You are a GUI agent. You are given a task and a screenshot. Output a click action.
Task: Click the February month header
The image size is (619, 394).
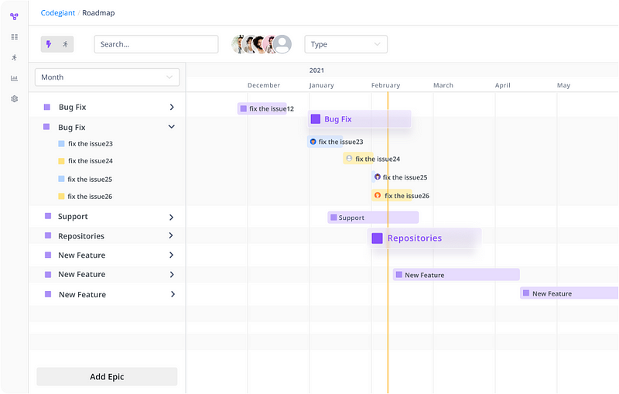385,85
